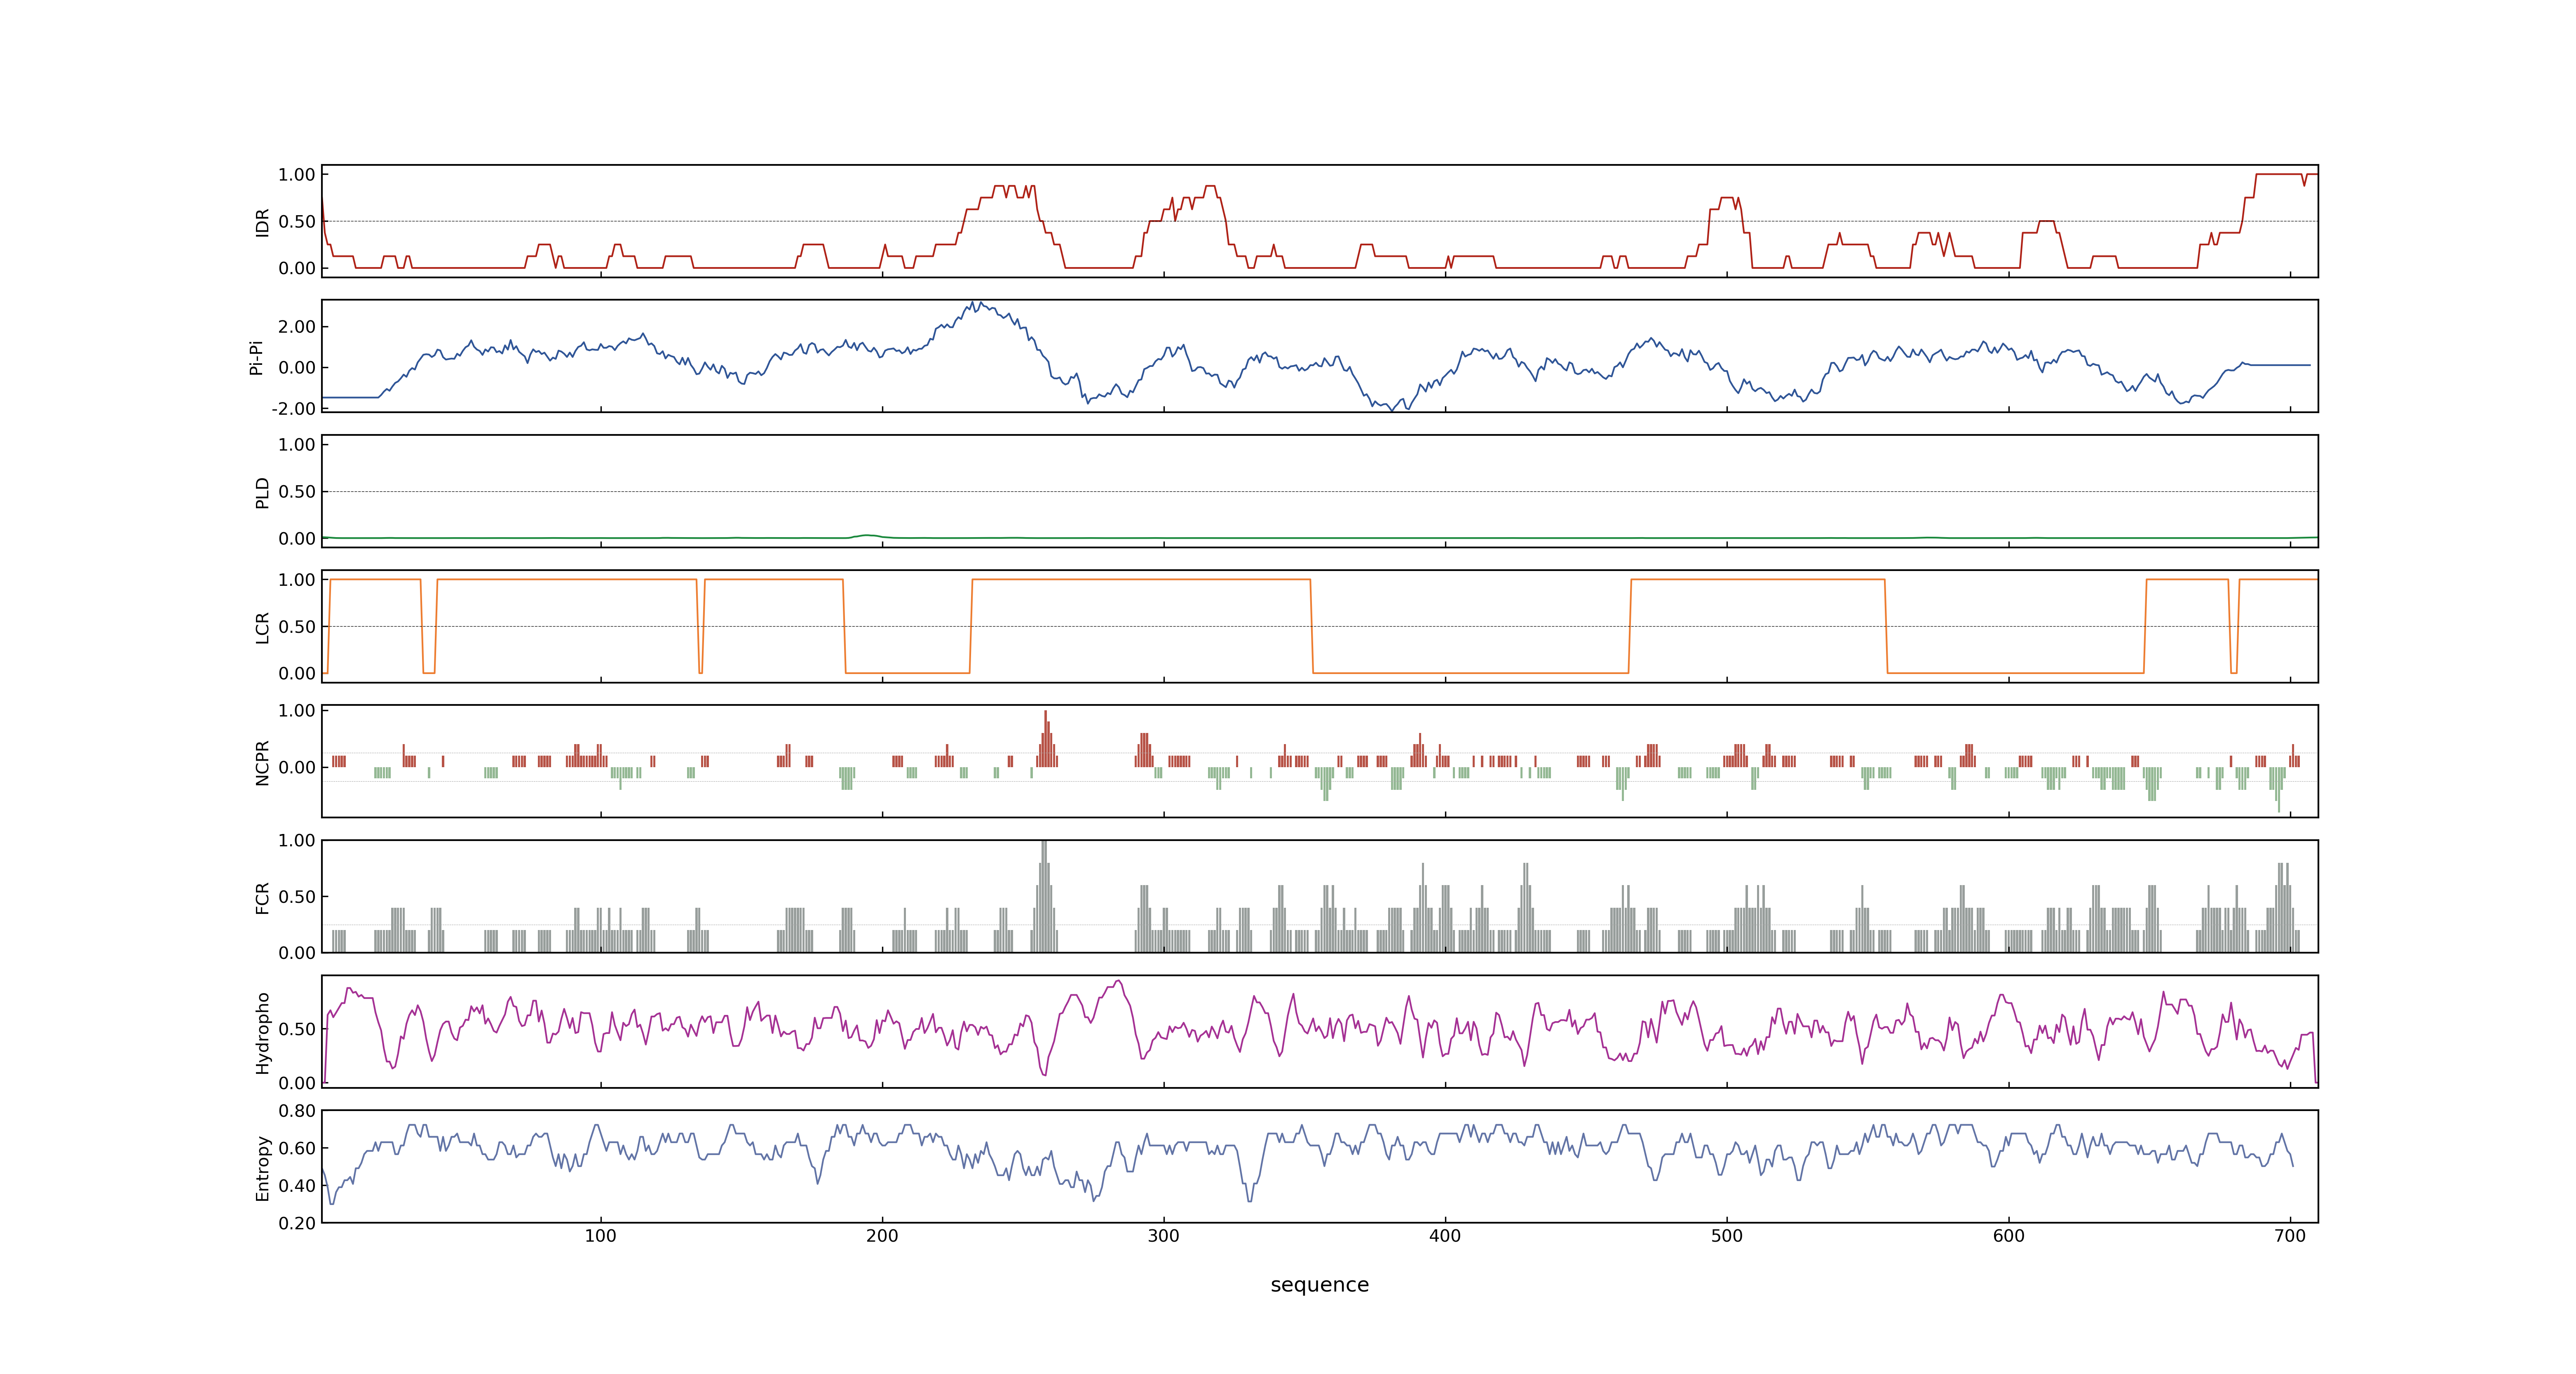The height and width of the screenshot is (1374, 2576).
Task: Click the tallest FCR gray bar near 258
Action: tap(1045, 896)
